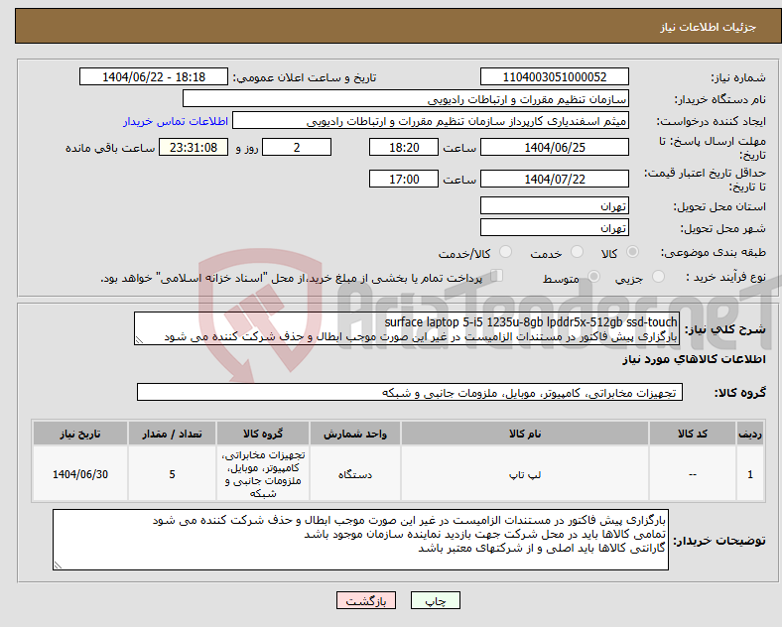Click the لپ تاپ item name cell

click(x=525, y=474)
